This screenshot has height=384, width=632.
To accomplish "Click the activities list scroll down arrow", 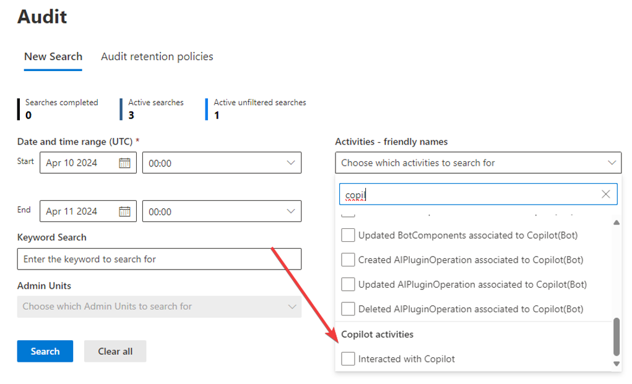I will 617,364.
